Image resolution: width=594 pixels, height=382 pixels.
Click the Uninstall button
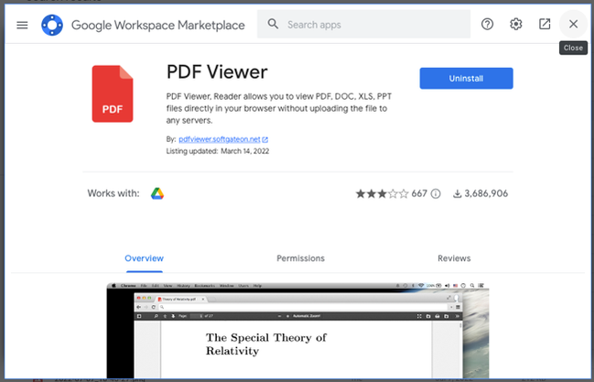466,79
